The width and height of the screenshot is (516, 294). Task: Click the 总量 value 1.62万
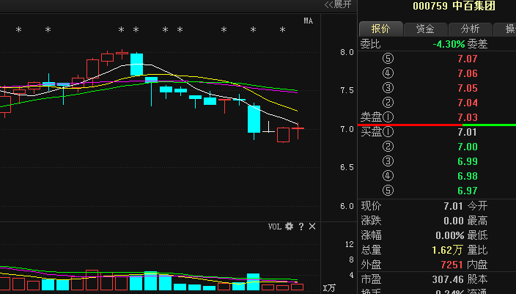[447, 250]
